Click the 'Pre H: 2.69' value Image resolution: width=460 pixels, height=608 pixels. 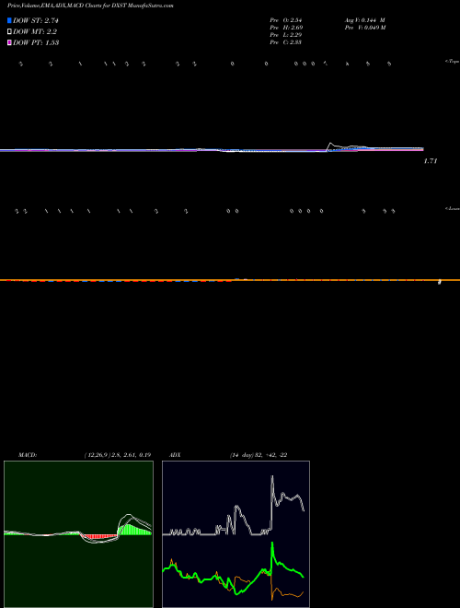tap(286, 28)
